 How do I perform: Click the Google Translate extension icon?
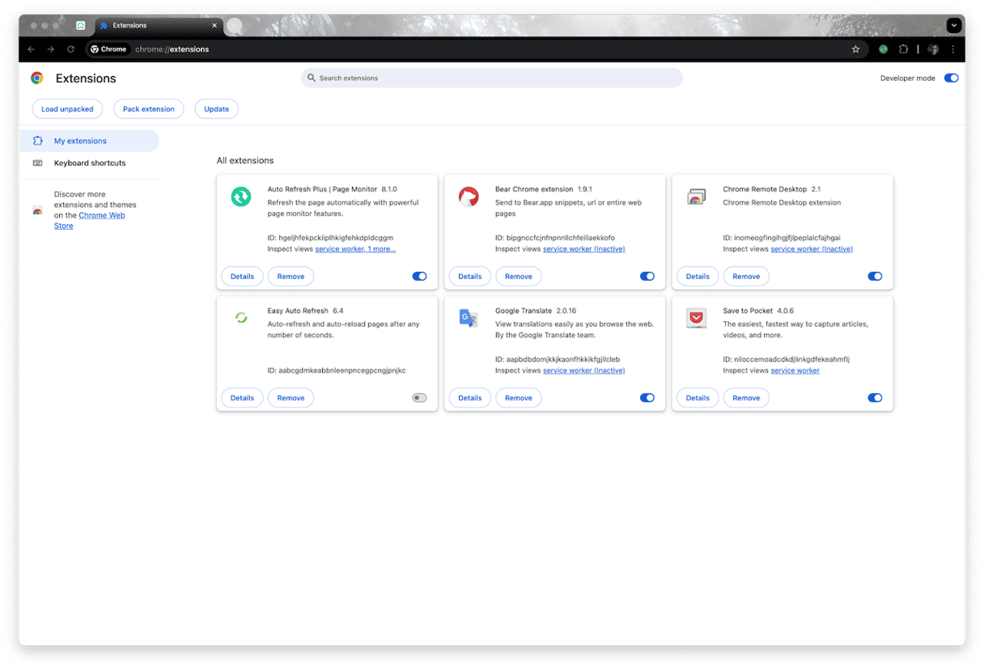[468, 318]
